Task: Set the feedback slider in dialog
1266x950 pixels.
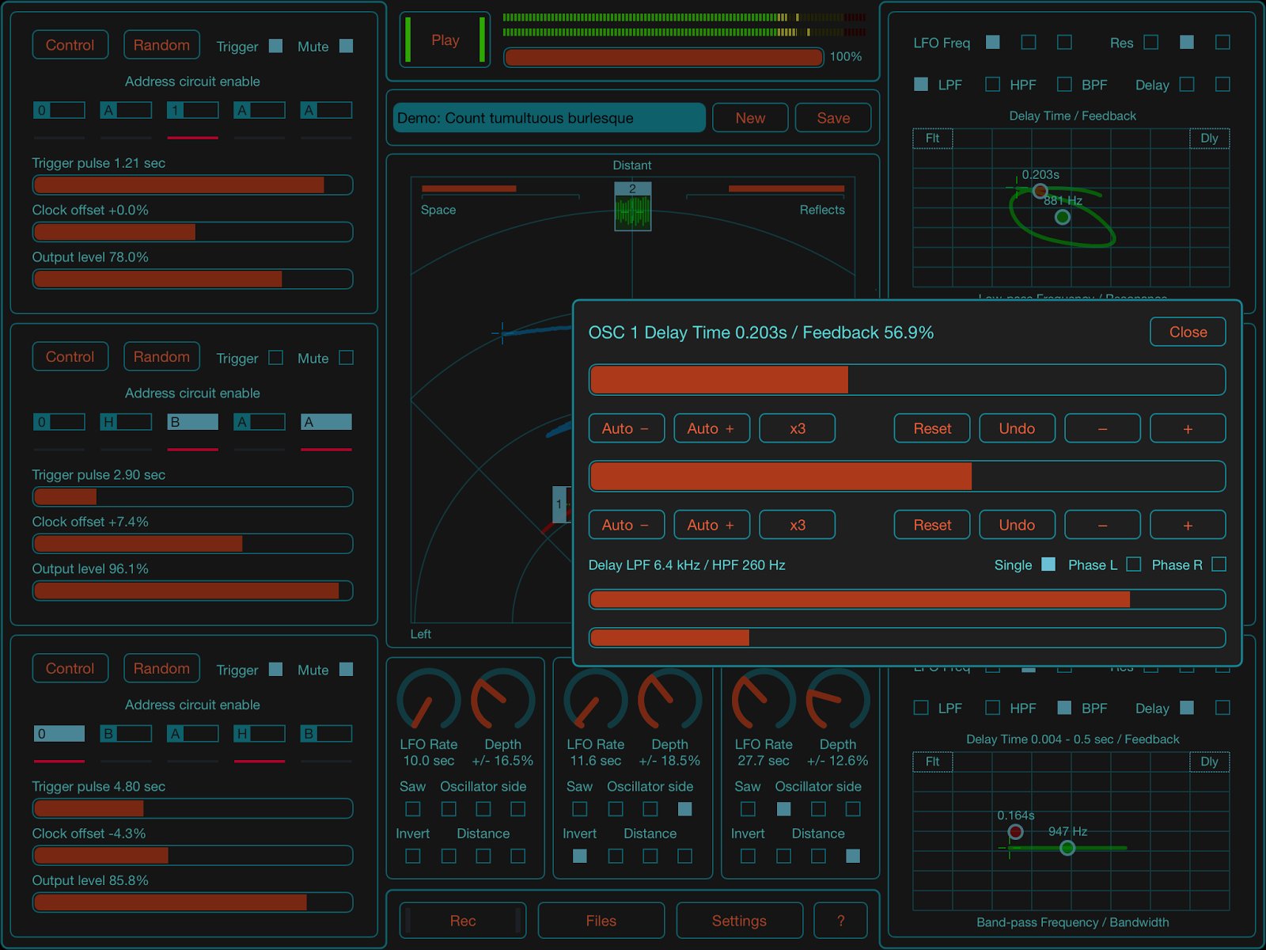Action: coord(908,477)
